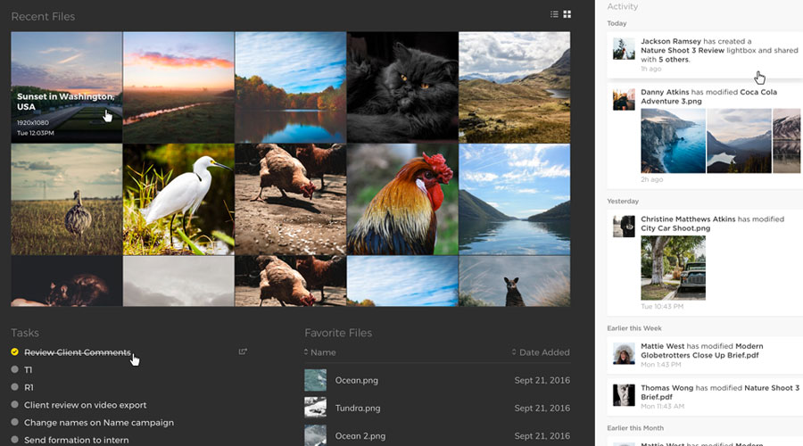The height and width of the screenshot is (446, 803).
Task: Open the colorful rooster photo
Action: click(402, 199)
